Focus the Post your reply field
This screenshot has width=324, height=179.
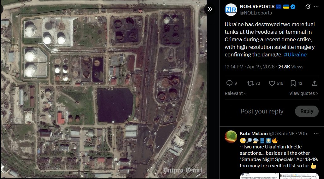[262, 111]
